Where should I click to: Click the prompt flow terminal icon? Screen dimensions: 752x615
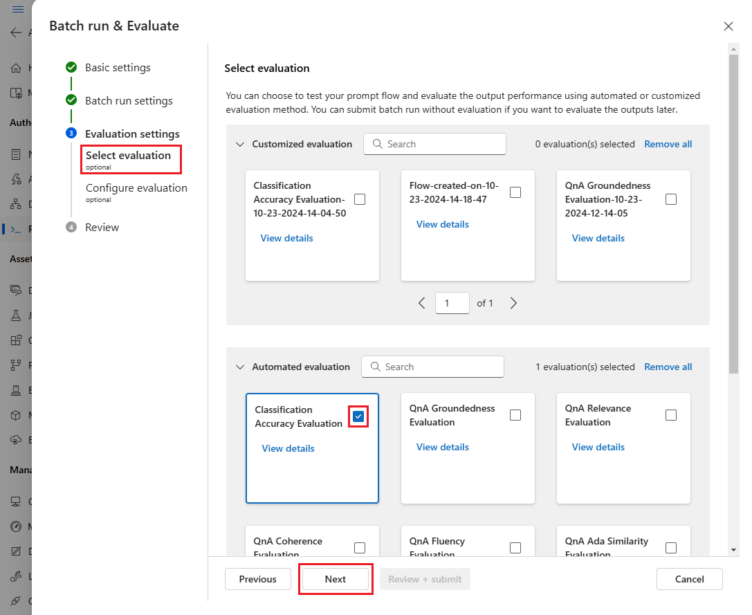[x=16, y=229]
